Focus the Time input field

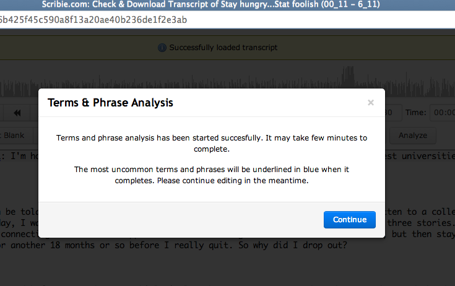tap(443, 113)
